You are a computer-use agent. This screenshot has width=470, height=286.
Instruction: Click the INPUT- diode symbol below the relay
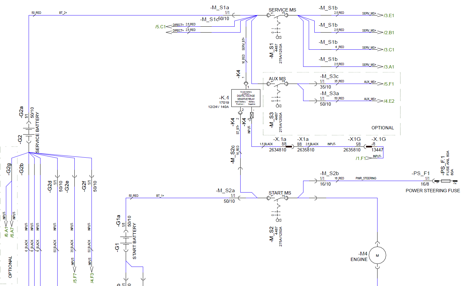[x=252, y=115]
